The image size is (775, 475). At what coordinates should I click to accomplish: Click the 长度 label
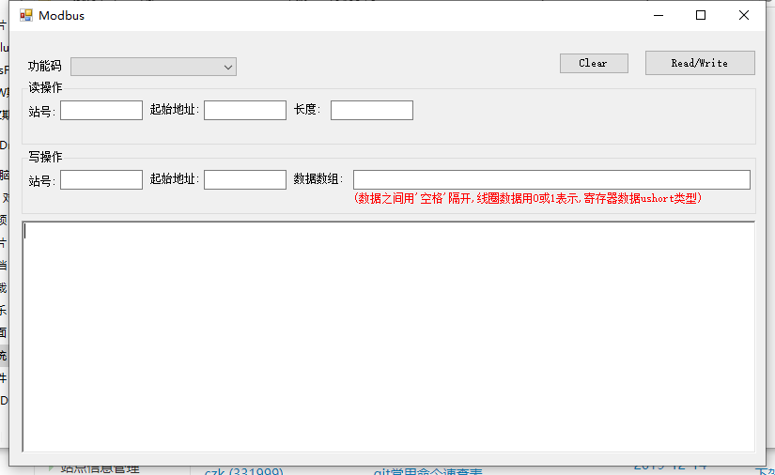point(307,109)
